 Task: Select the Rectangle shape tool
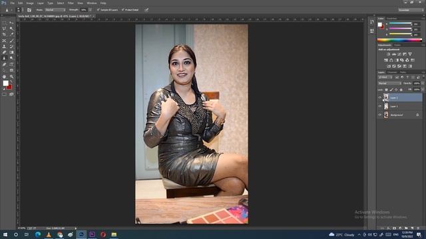(11, 70)
